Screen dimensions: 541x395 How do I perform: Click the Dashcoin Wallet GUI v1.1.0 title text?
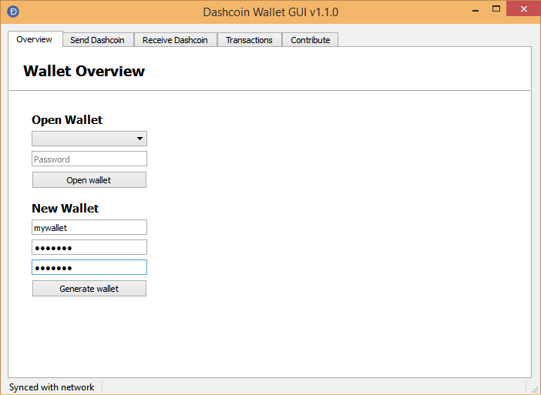coord(270,12)
